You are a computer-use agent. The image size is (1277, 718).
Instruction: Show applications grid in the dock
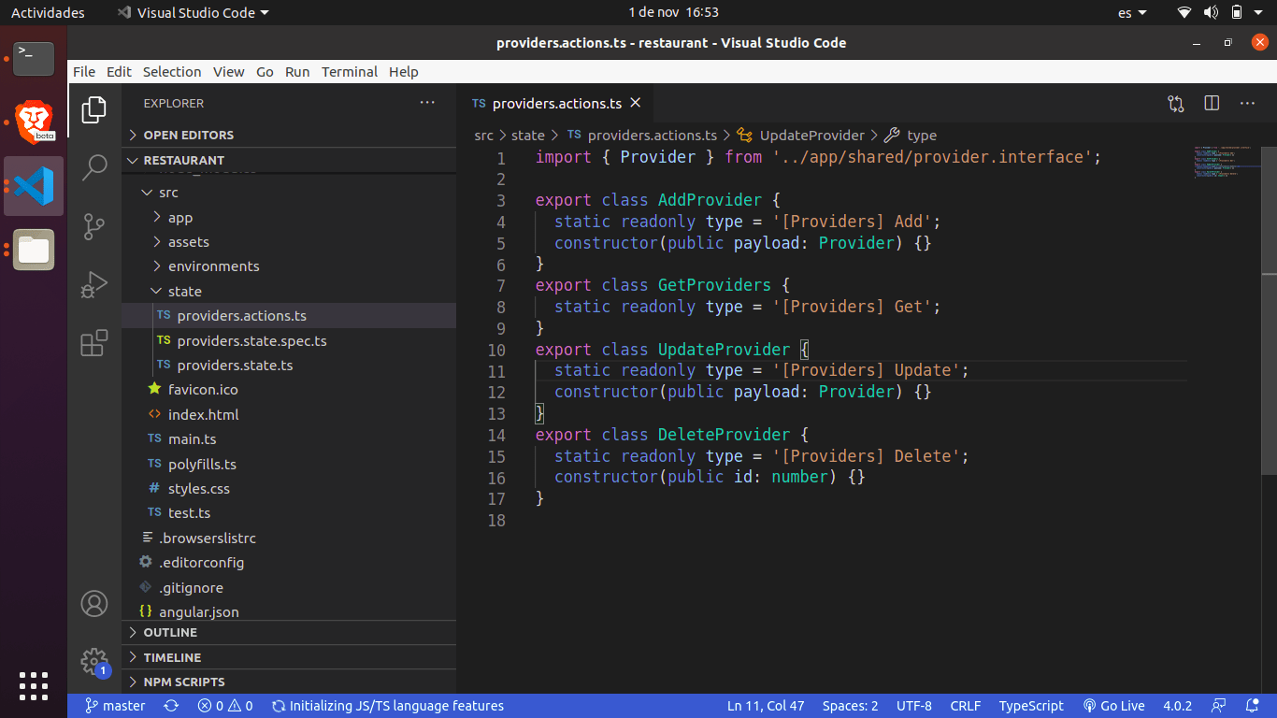point(34,685)
